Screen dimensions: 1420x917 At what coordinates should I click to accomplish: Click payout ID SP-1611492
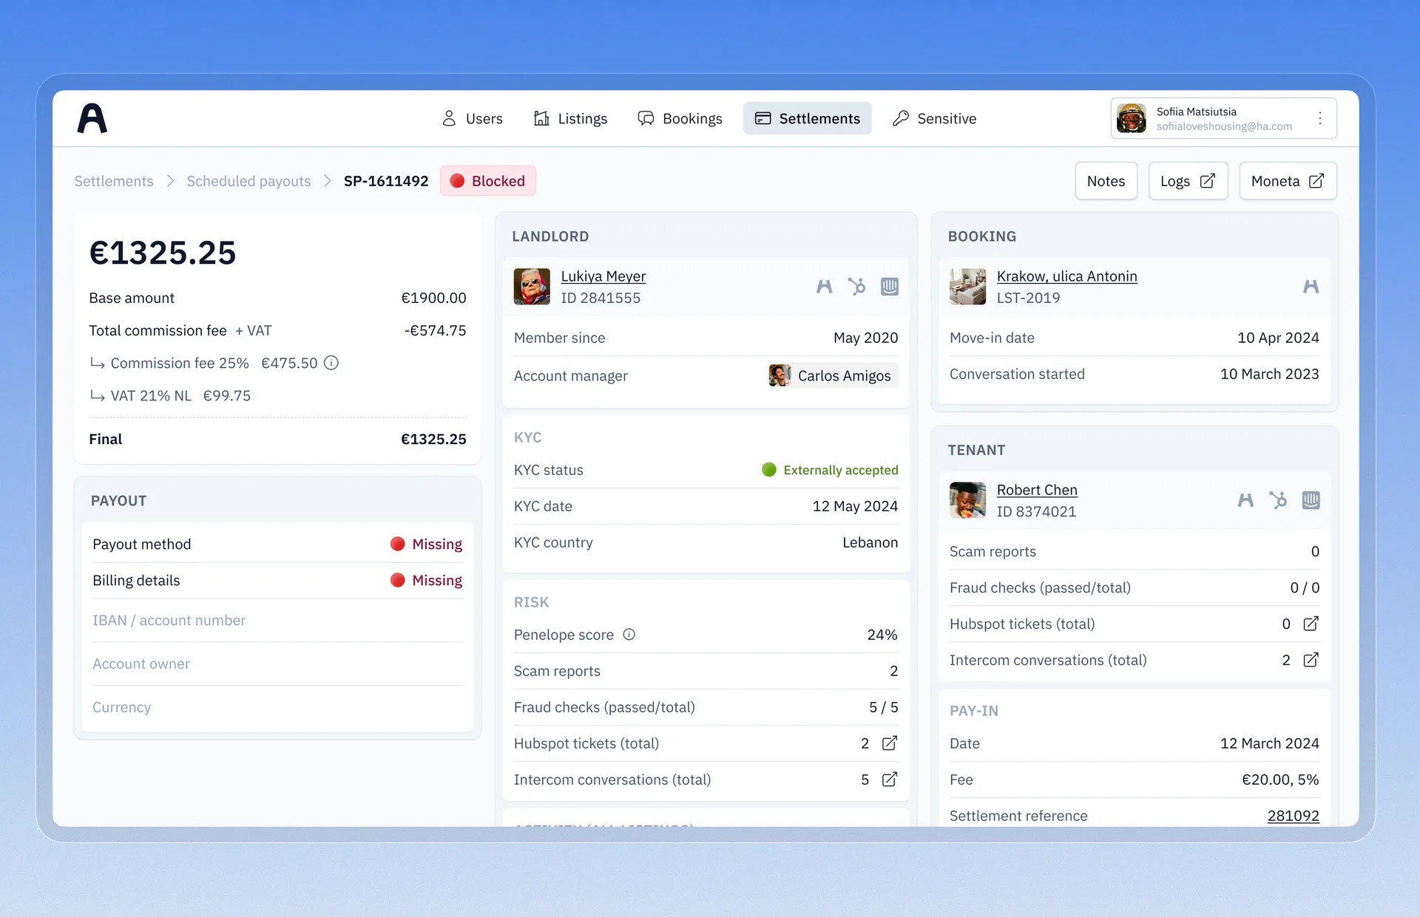coord(386,181)
